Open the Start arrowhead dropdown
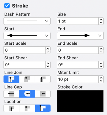The height and width of the screenshot is (115, 107). 27,36
